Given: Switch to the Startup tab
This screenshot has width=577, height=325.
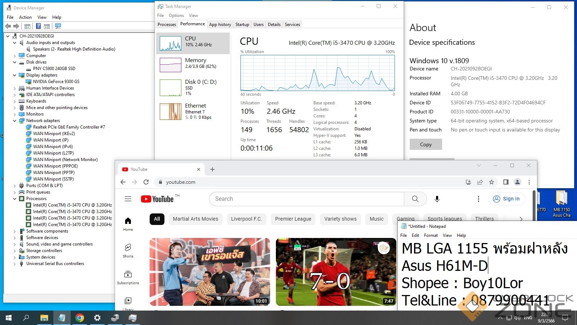Looking at the screenshot, I should pyautogui.click(x=242, y=25).
